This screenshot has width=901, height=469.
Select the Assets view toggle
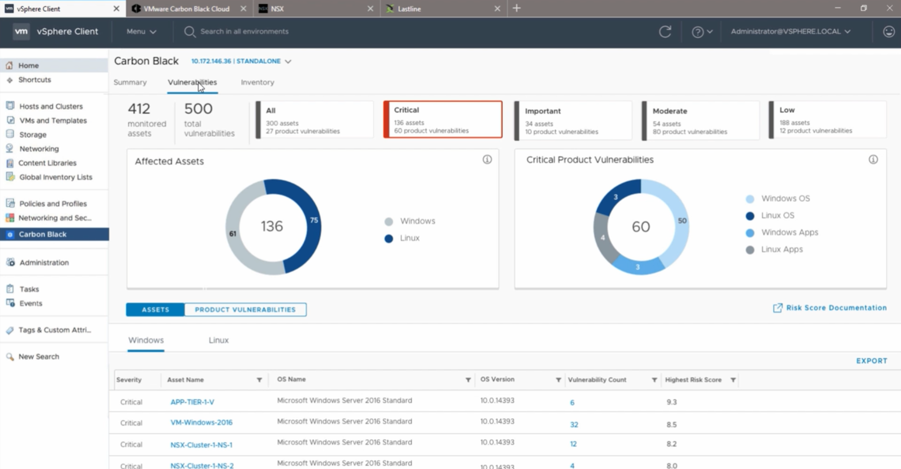[x=155, y=309]
